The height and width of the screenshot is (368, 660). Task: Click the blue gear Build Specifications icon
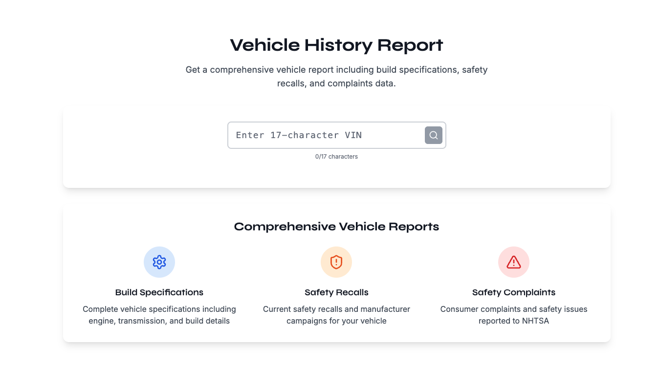(159, 262)
